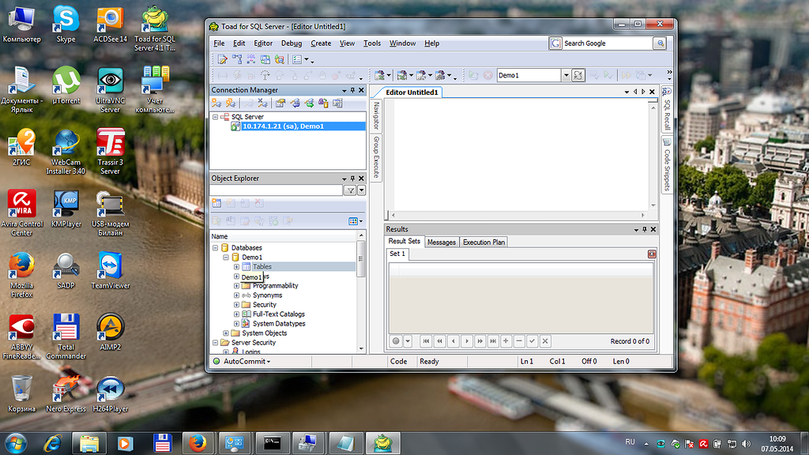
Task: Select the Tables node in Object Explorer
Action: click(x=262, y=267)
